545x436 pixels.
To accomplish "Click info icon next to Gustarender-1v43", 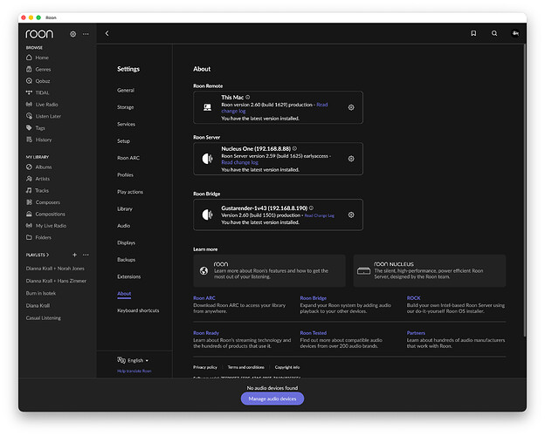I will point(311,208).
